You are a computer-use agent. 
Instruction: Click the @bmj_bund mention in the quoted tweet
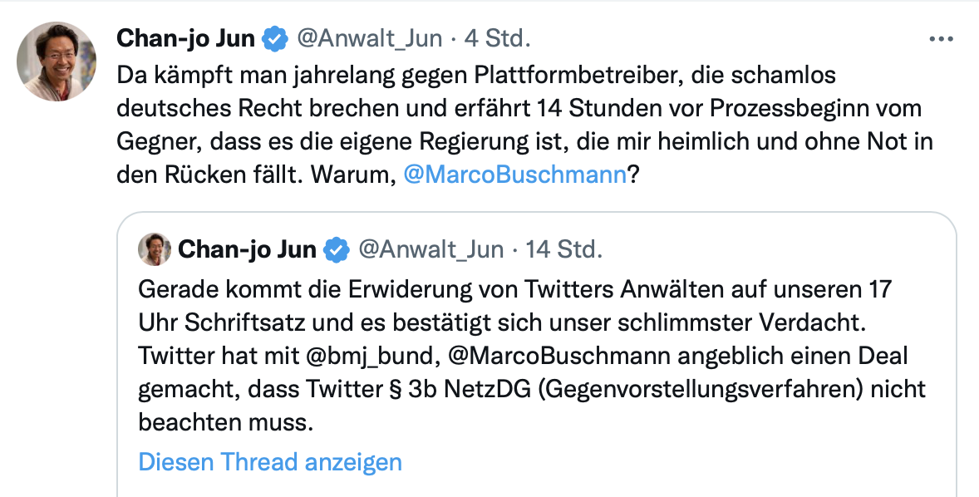[370, 356]
